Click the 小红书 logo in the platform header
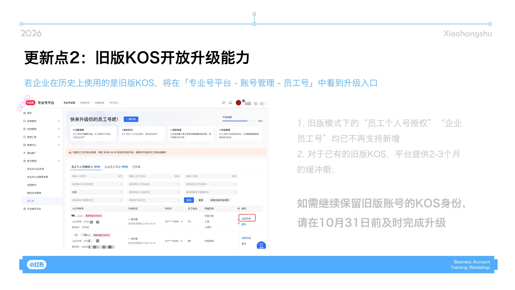Viewport: 515px width, 290px height. 30,103
